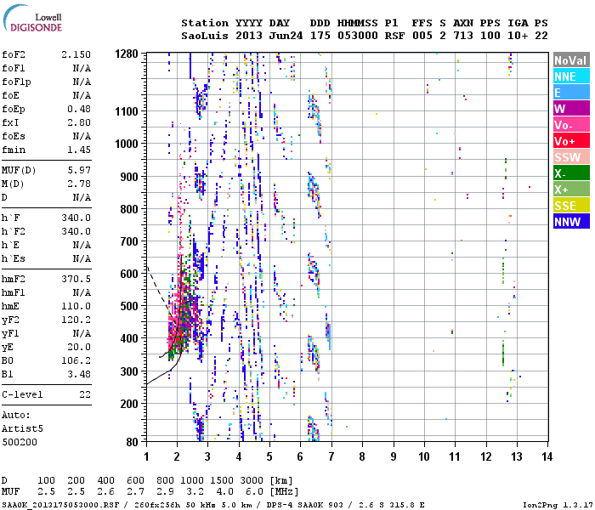Select the X+ light green legend swatch
The image size is (595, 510).
[x=571, y=189]
